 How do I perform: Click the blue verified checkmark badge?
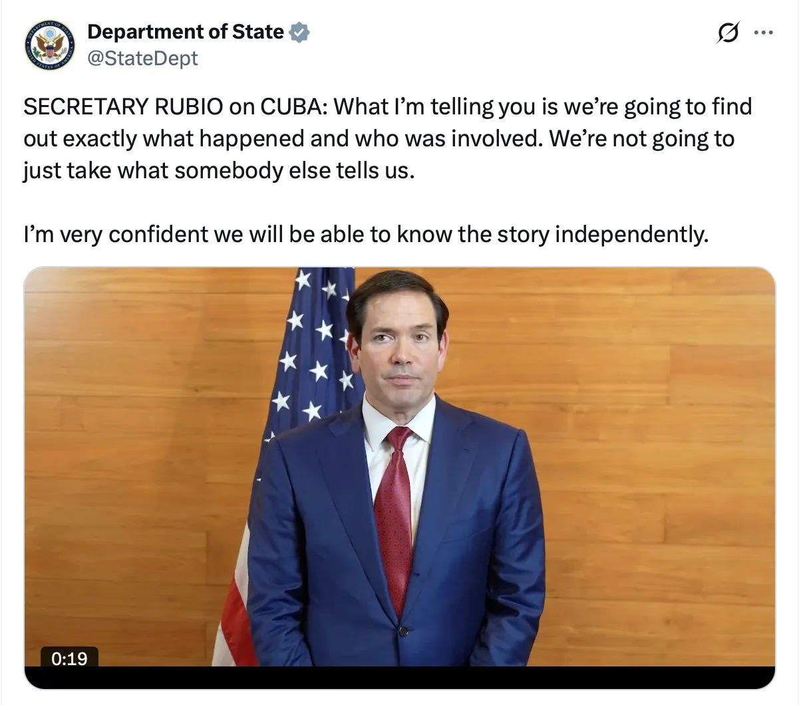pyautogui.click(x=300, y=33)
